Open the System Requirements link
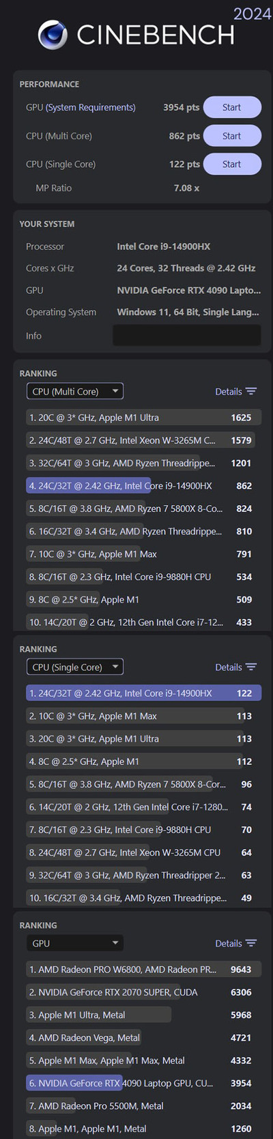 90,107
